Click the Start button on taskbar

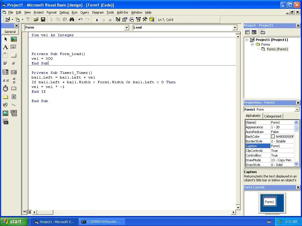[x=14, y=222]
